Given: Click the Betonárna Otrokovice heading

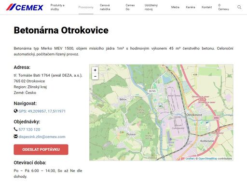Looking at the screenshot, I should coord(61,30).
